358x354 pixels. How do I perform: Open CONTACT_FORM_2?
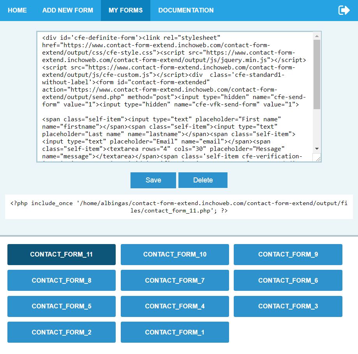62,332
